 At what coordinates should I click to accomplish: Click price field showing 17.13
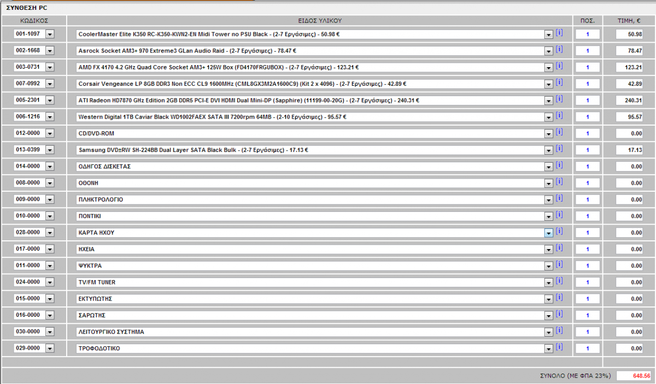(630, 150)
